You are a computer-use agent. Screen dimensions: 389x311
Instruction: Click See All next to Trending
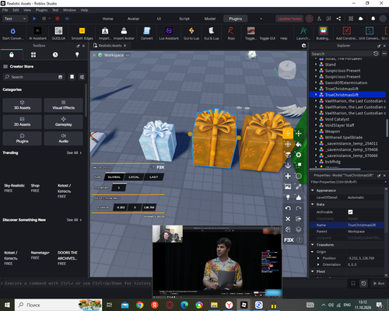74,152
